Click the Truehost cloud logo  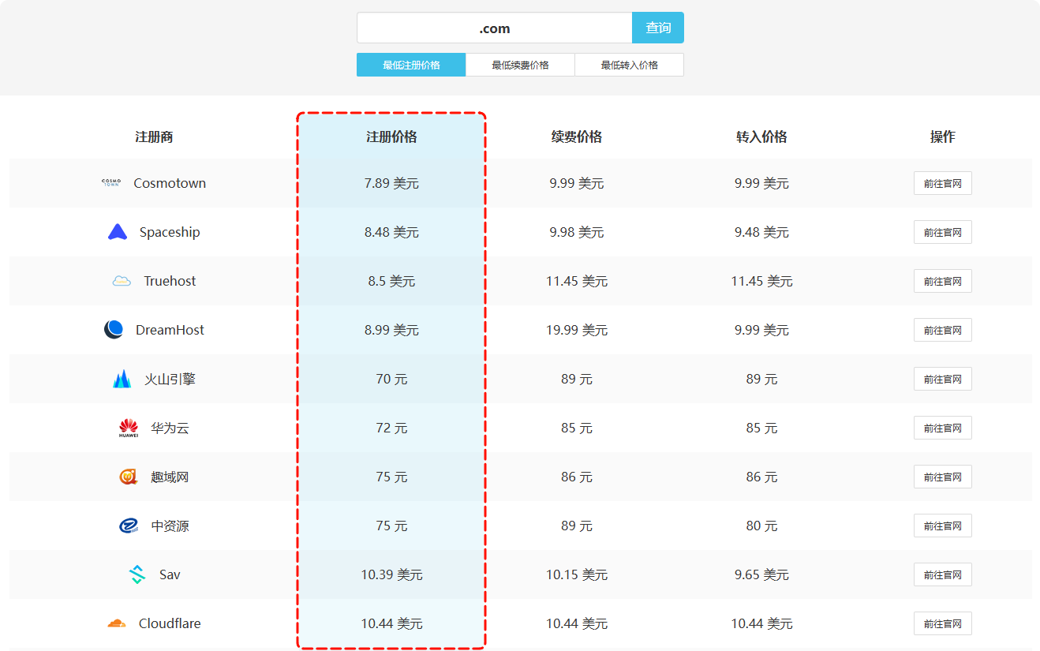[x=122, y=281]
